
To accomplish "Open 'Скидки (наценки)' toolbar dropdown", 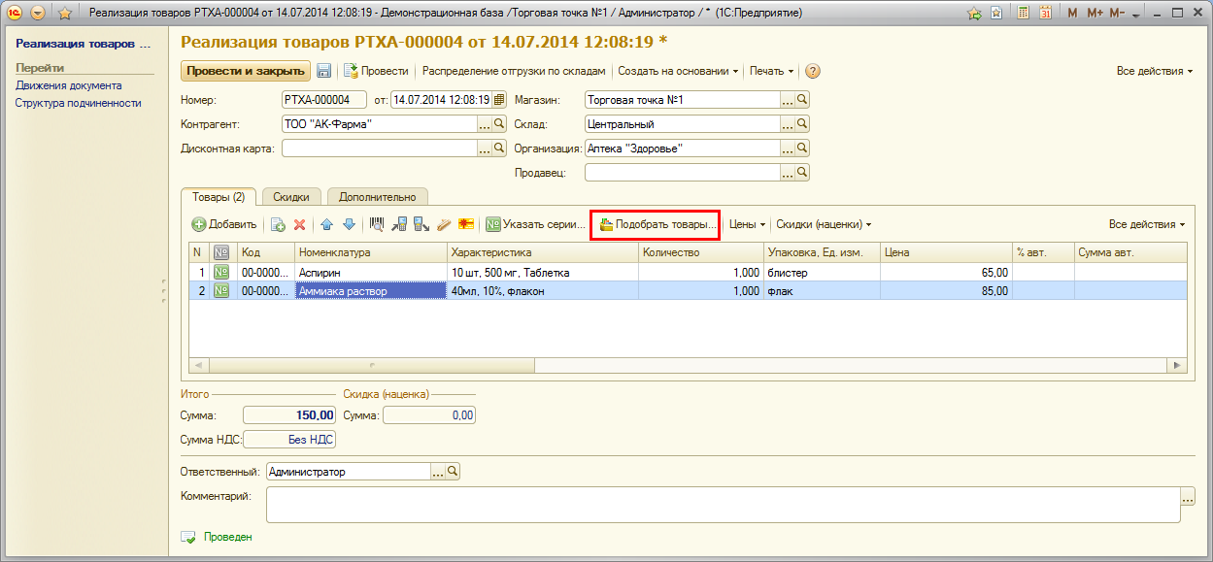I will click(823, 224).
